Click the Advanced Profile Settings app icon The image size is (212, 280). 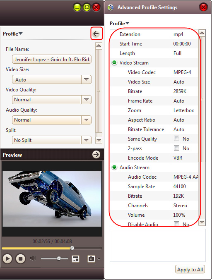click(x=111, y=7)
